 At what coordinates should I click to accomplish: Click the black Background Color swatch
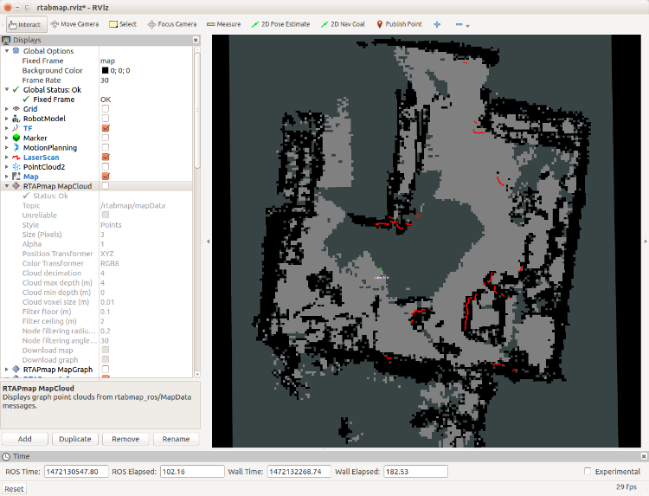[x=104, y=70]
